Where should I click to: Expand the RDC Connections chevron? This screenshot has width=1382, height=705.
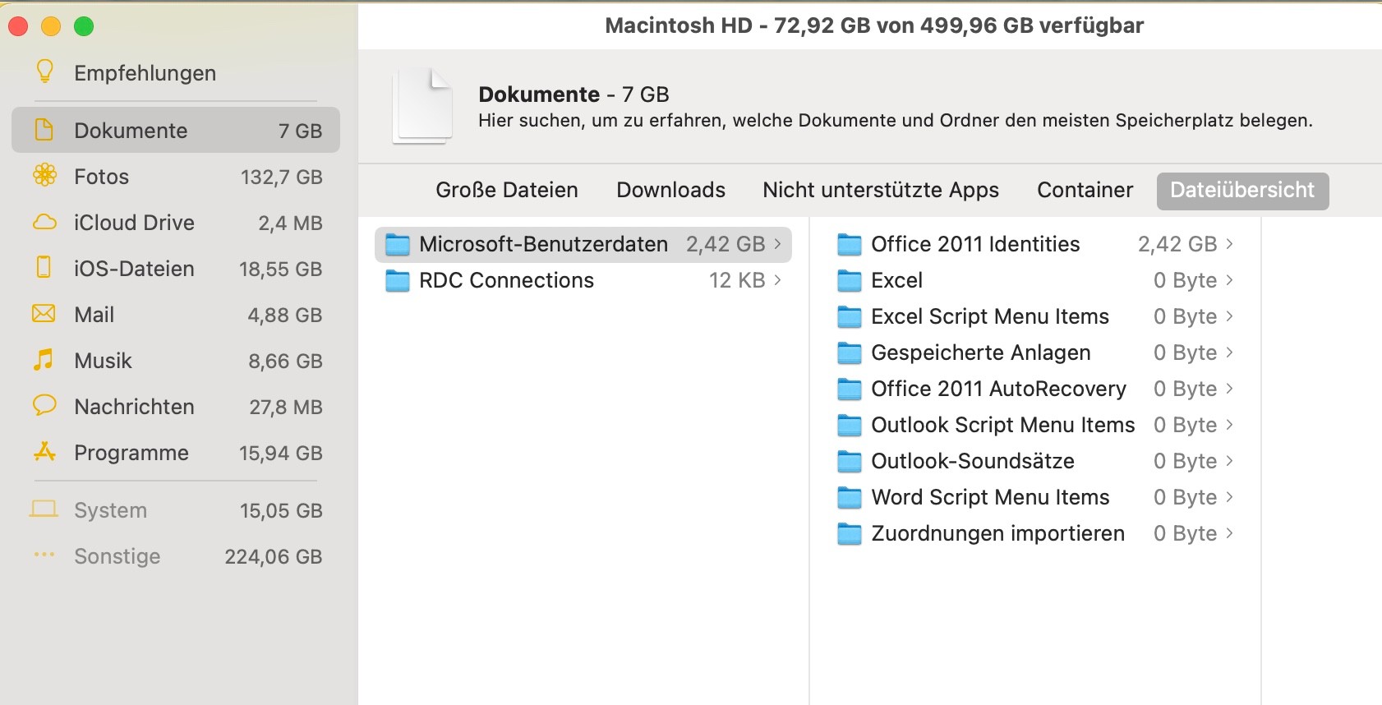click(777, 280)
